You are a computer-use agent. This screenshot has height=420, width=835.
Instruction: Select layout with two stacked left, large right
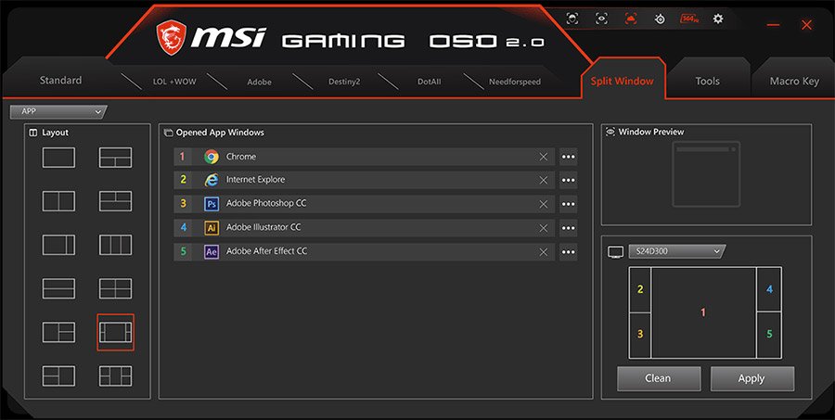[58, 375]
